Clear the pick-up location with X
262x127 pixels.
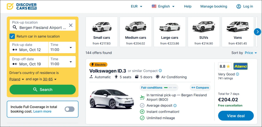click(71, 25)
